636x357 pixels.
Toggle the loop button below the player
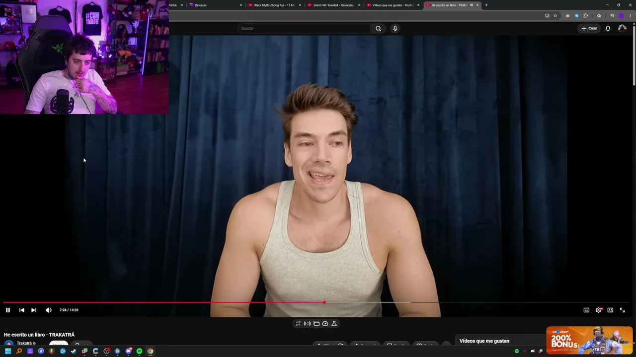click(x=298, y=323)
